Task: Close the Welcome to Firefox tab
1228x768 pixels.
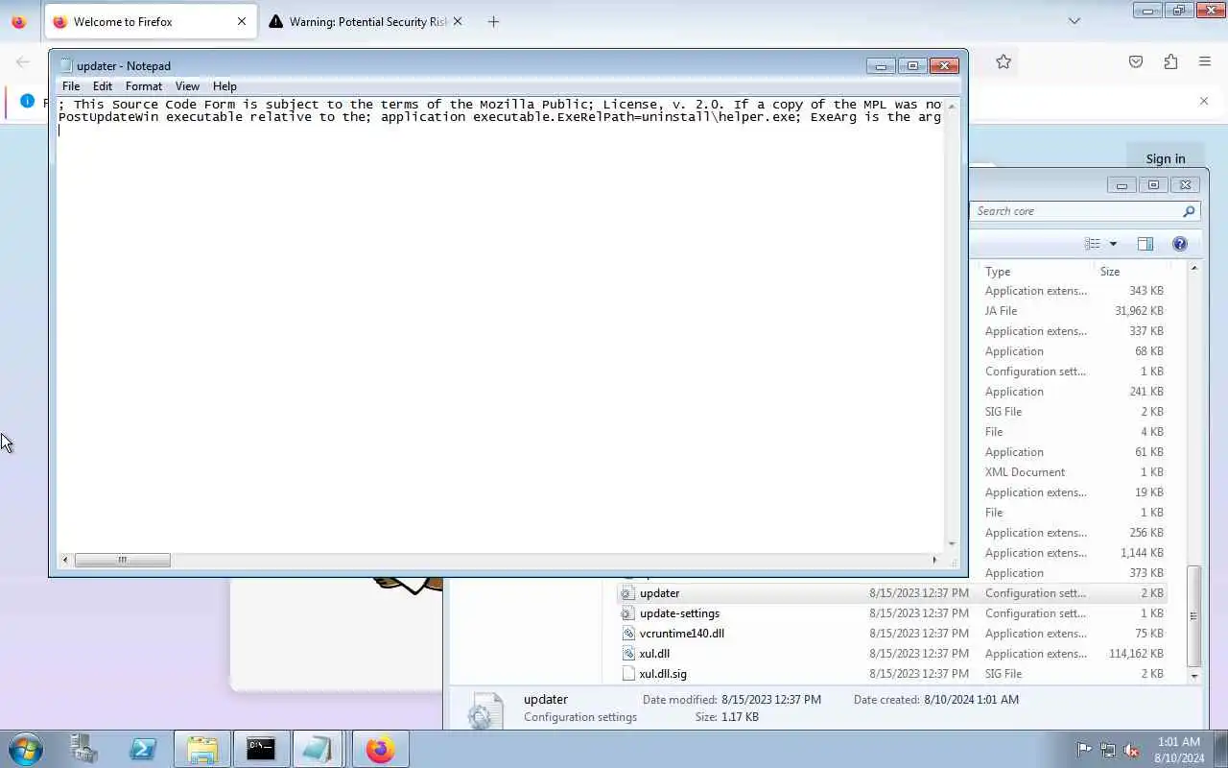Action: pos(241,21)
